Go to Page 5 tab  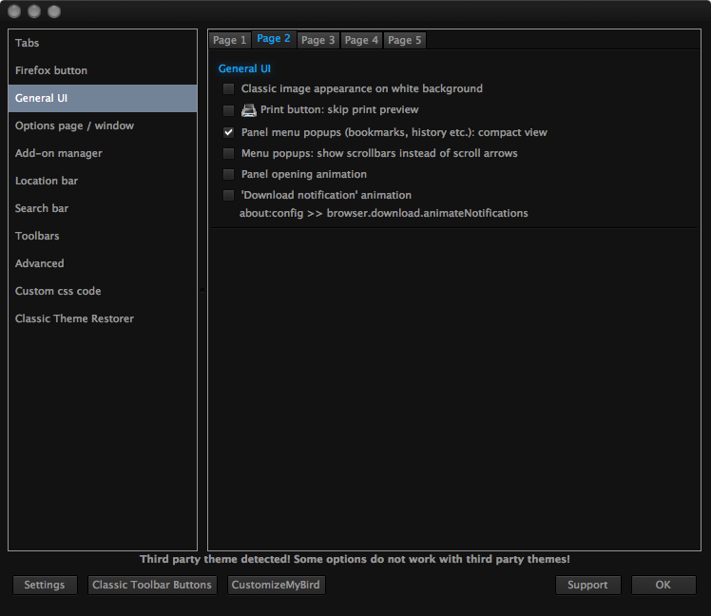405,40
